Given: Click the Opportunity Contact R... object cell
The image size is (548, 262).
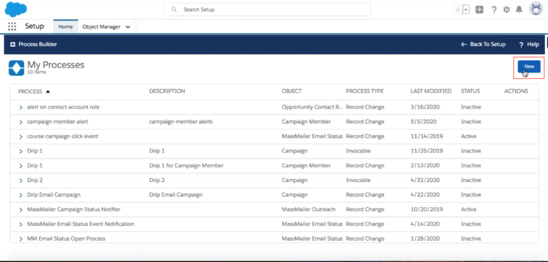Looking at the screenshot, I should point(313,107).
